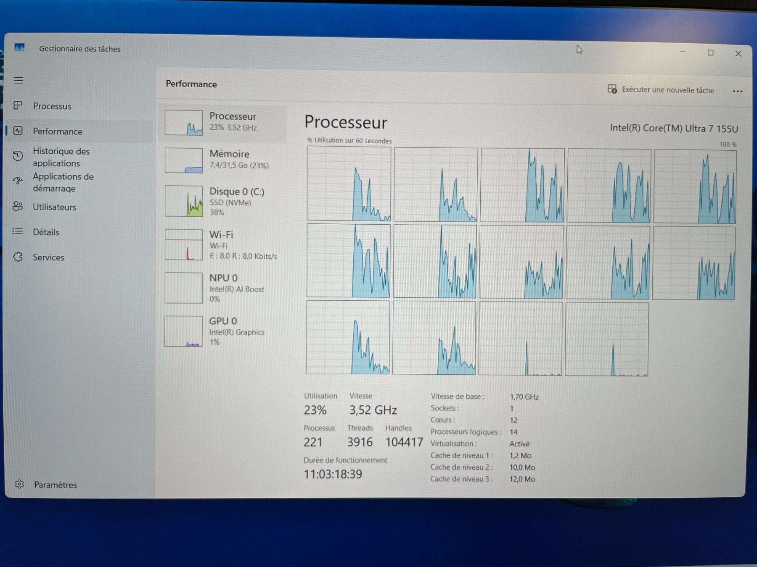The height and width of the screenshot is (567, 757).
Task: Click the Détails list icon
Action: click(18, 231)
